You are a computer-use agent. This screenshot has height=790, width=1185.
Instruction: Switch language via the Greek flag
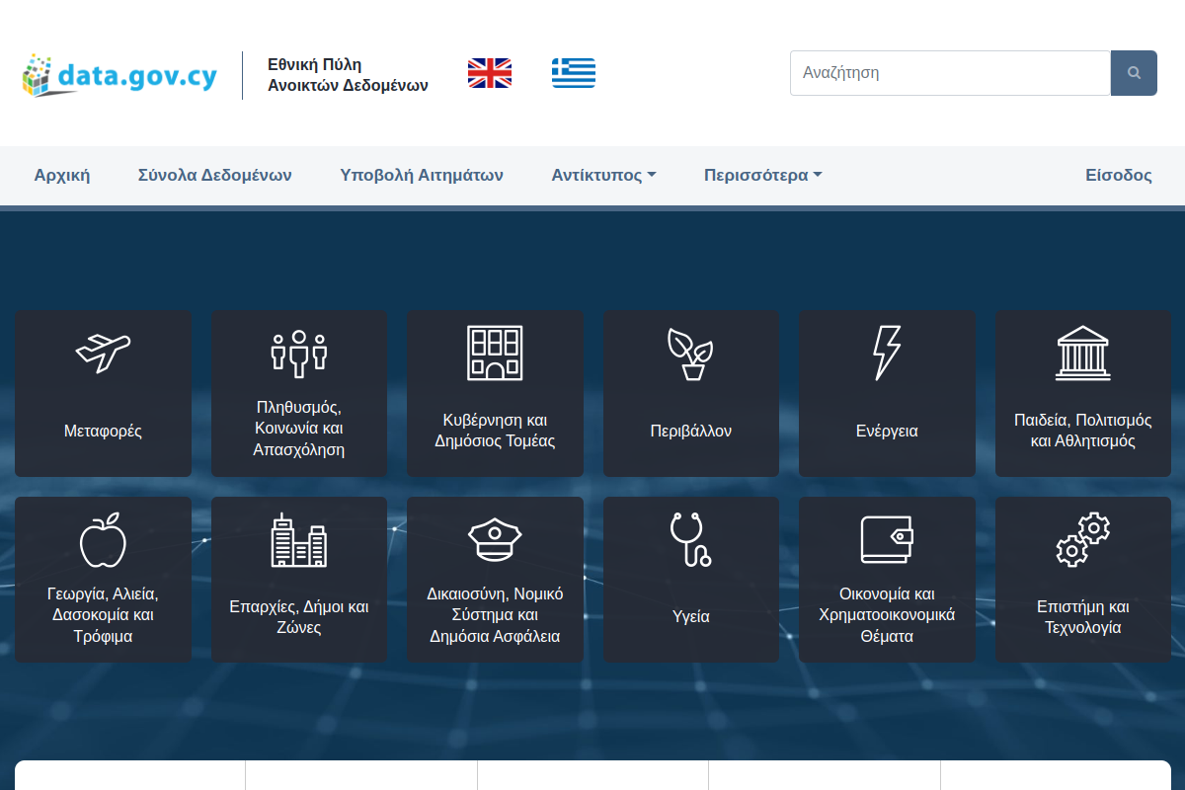tap(574, 73)
